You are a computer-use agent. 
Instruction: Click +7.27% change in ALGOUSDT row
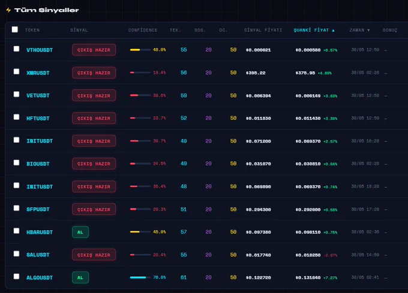click(331, 278)
